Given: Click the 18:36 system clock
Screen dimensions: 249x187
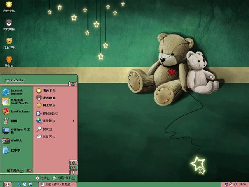Looking at the screenshot, I should [x=242, y=185].
